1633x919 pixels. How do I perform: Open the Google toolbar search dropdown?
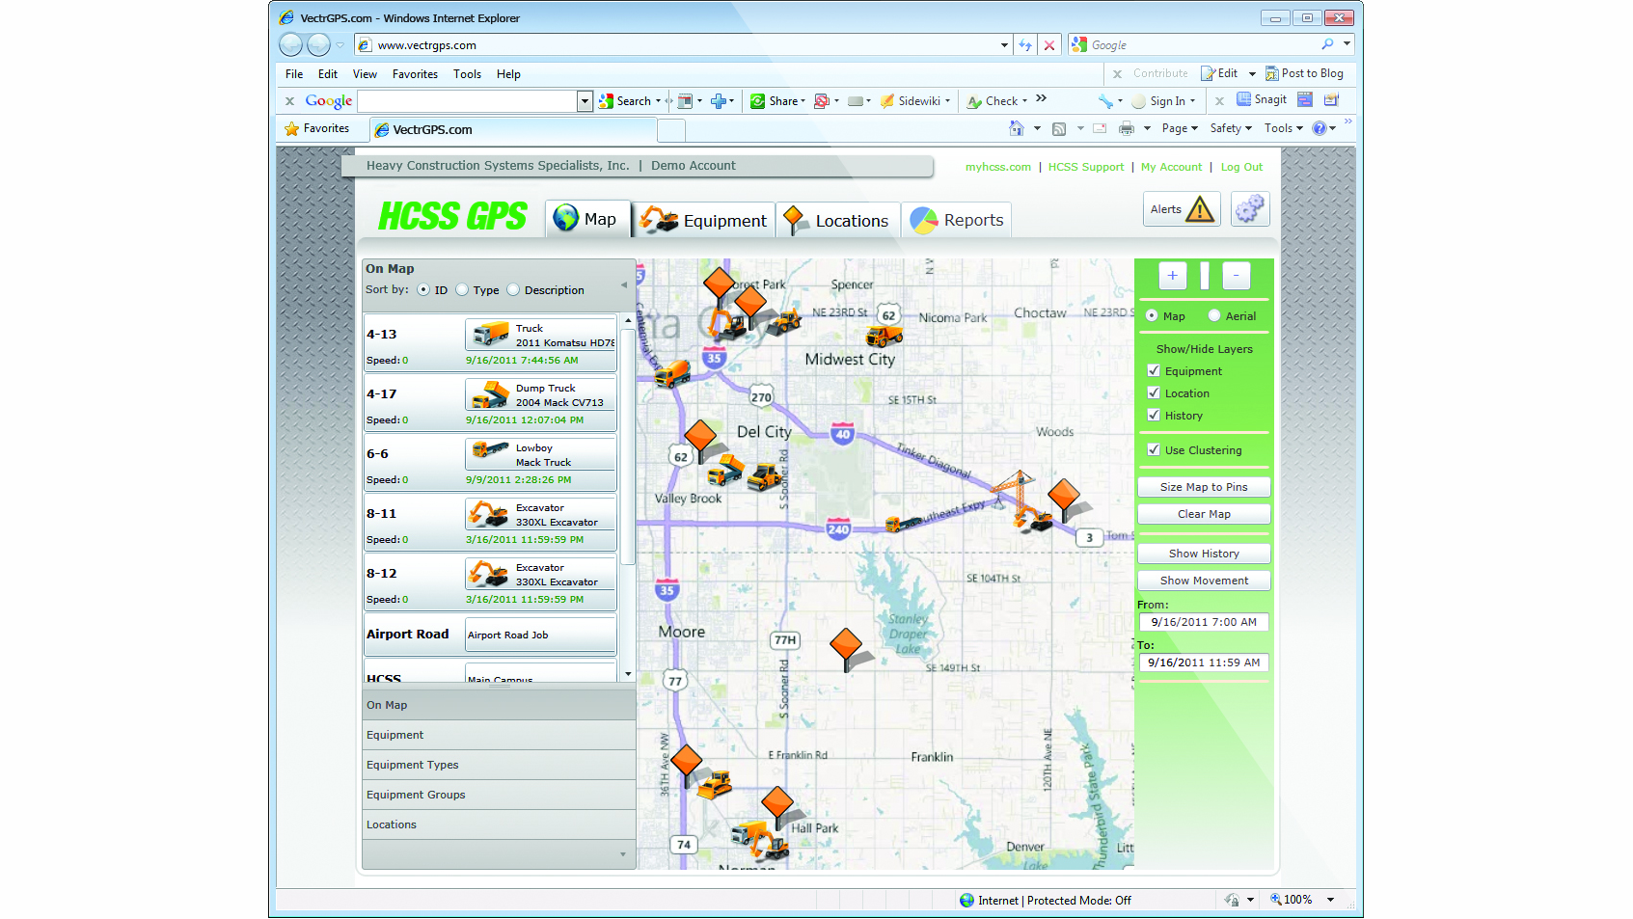585,101
